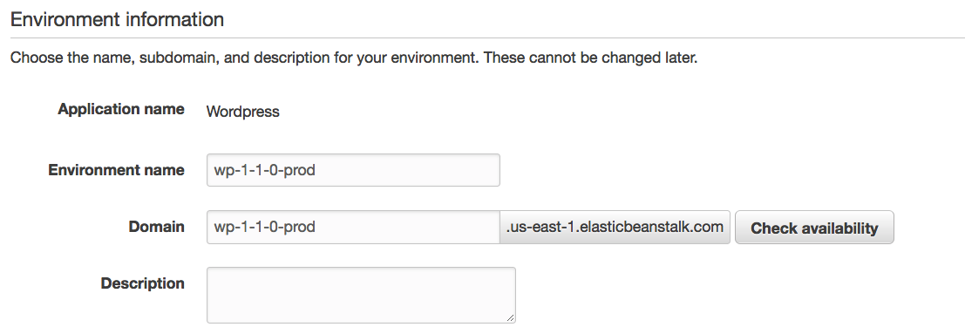Click the Environment name input field
The width and height of the screenshot is (965, 334).
[353, 170]
